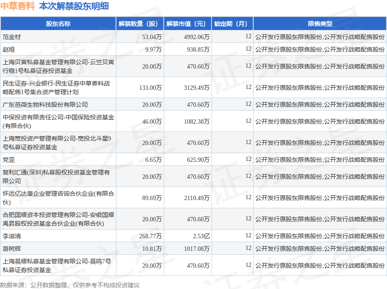
Task: Click the 1017.08万 market value cell
Action: (196, 249)
